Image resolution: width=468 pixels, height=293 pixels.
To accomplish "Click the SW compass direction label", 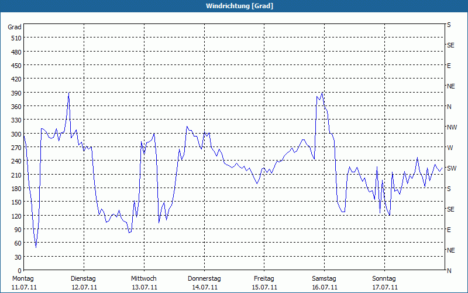I will (452, 168).
